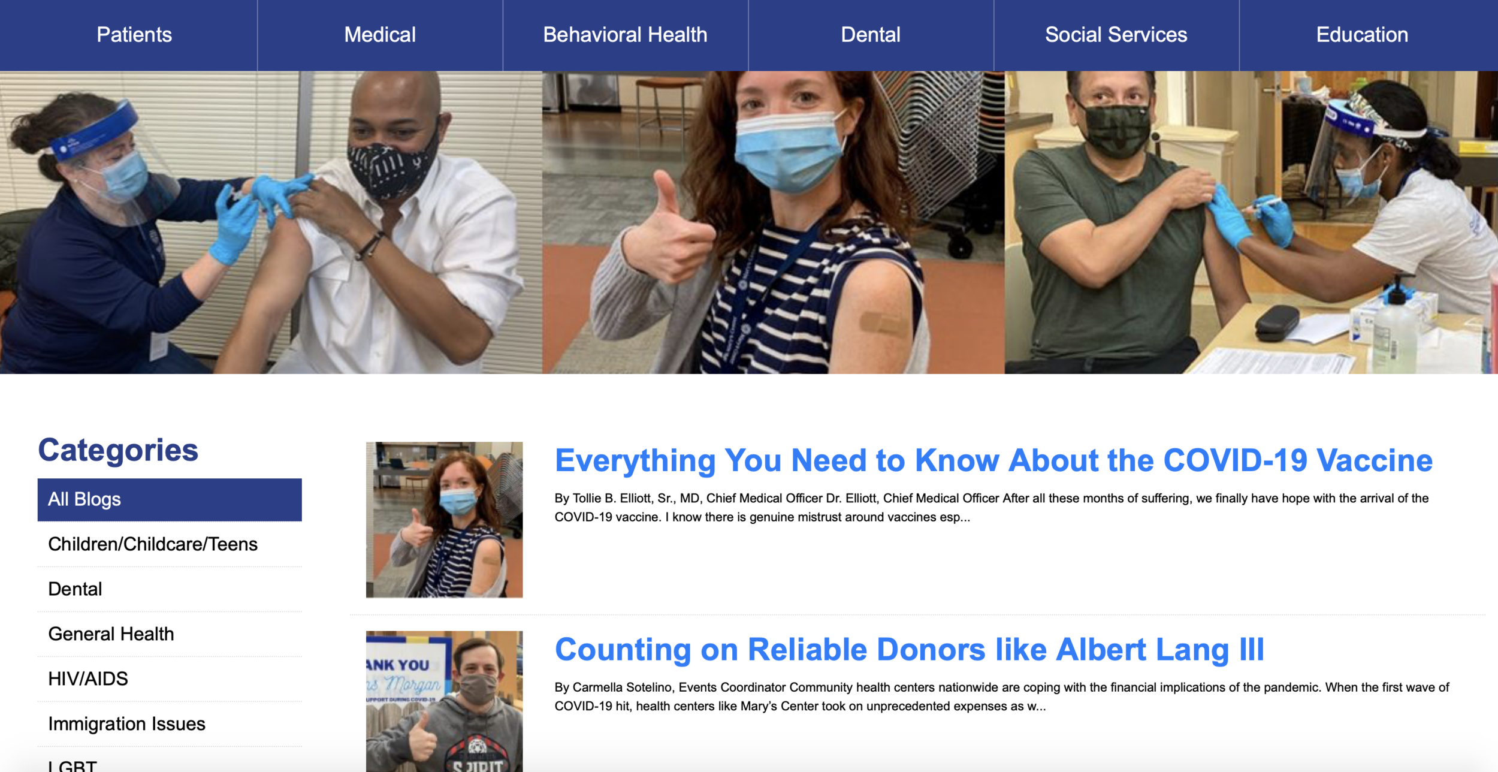Open the Social Services navigation menu
Image resolution: width=1498 pixels, height=772 pixels.
[1116, 34]
